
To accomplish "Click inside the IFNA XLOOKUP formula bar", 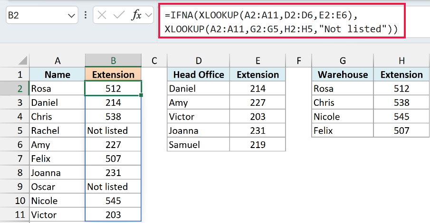I will [282, 22].
